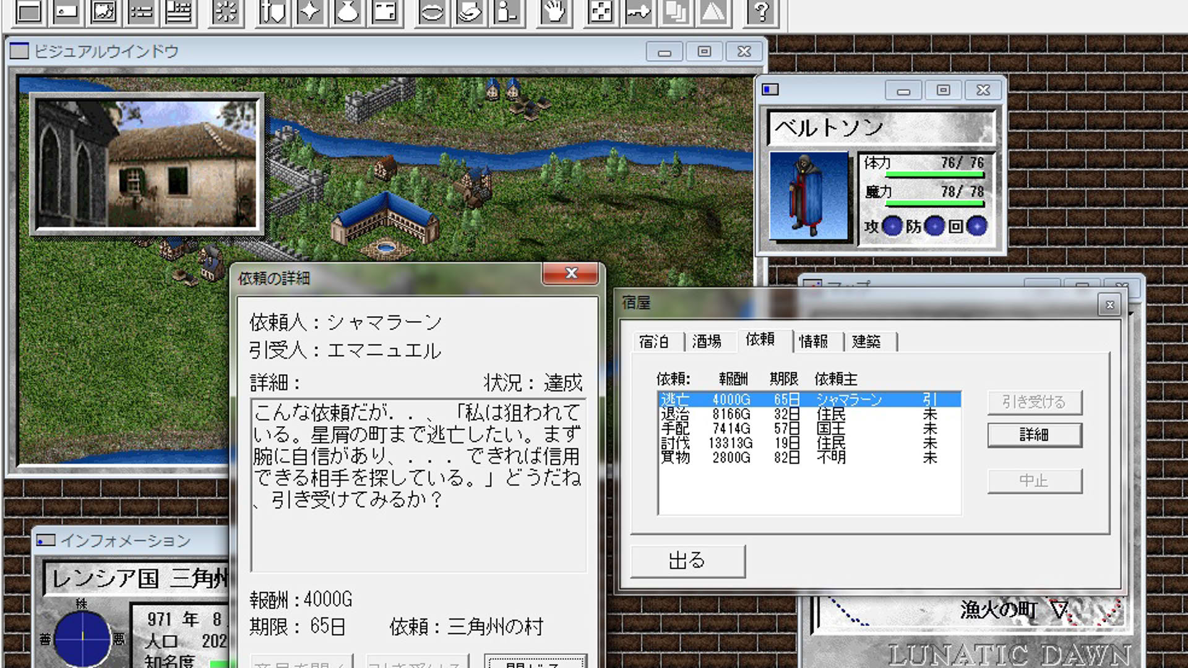1188x668 pixels.
Task: Click the request description text box
Action: [x=418, y=486]
